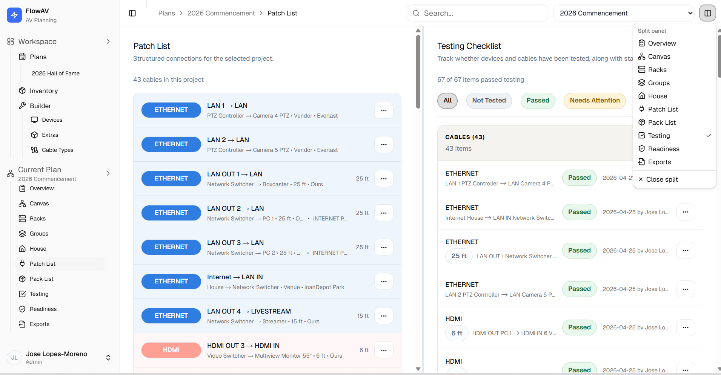
Task: Open more options for HDMI OUT 3 cable
Action: coord(384,350)
